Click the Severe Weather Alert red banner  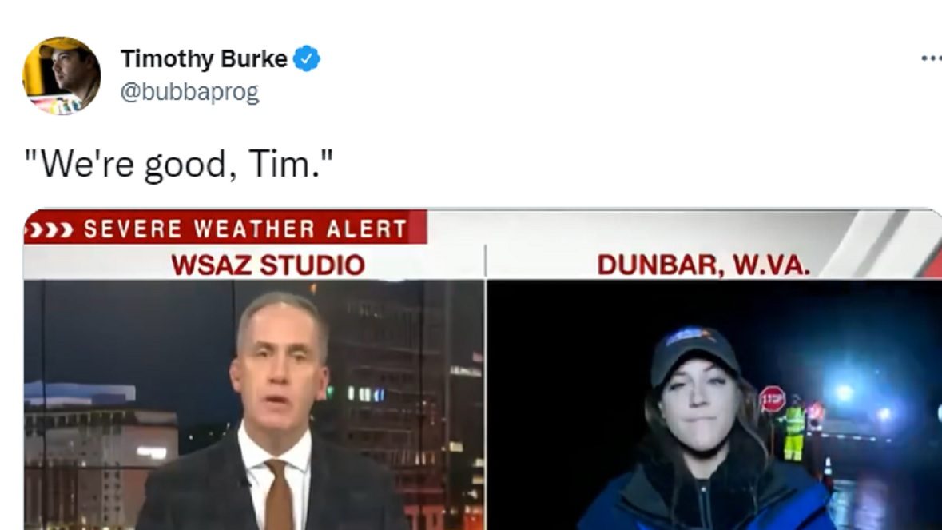[225, 227]
